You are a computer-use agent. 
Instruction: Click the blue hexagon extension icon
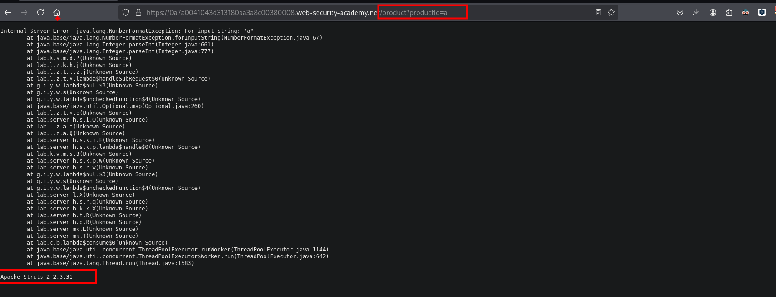(x=762, y=12)
